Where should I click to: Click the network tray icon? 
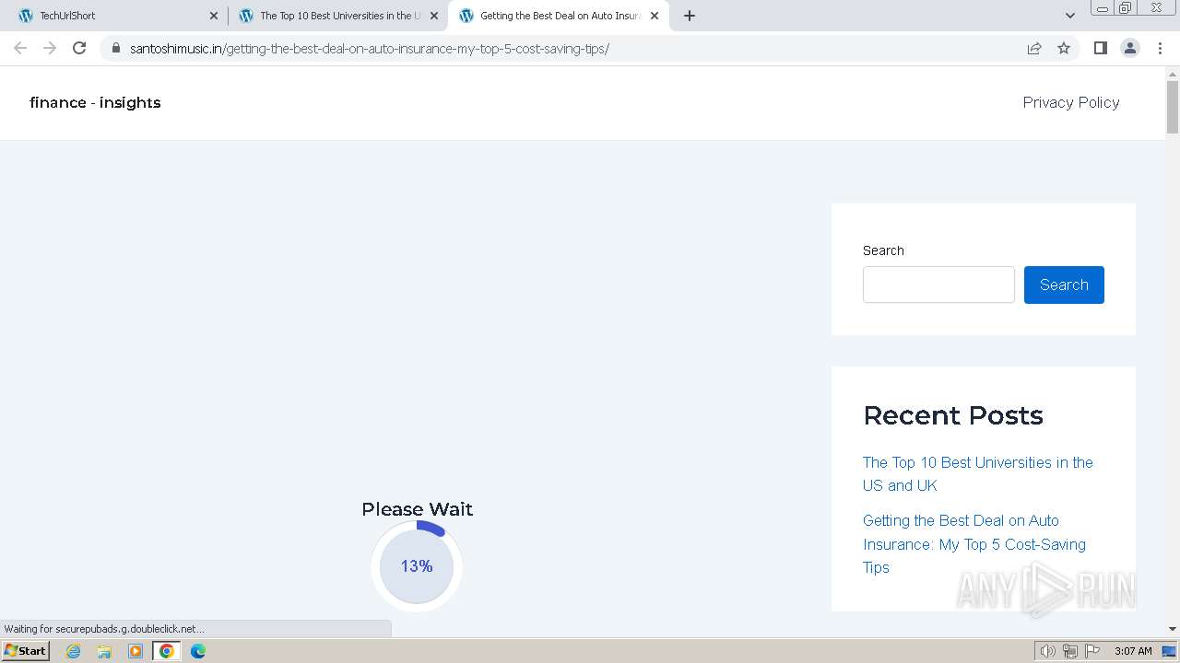click(1070, 651)
